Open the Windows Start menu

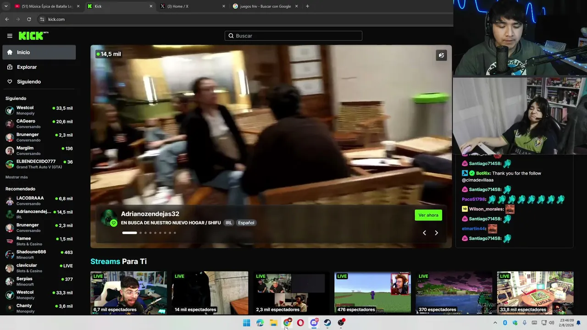(x=247, y=323)
